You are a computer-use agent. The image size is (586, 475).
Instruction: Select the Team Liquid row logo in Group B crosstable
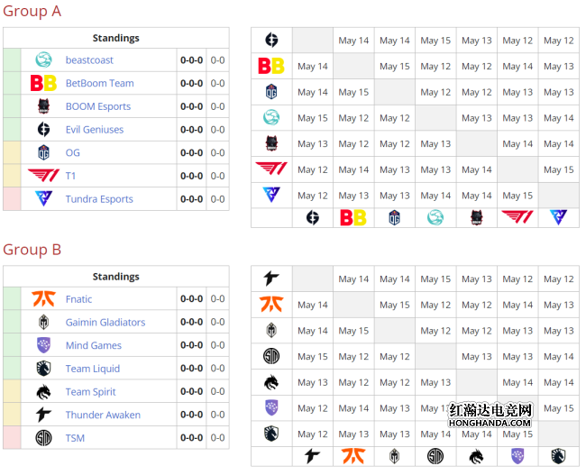271,434
